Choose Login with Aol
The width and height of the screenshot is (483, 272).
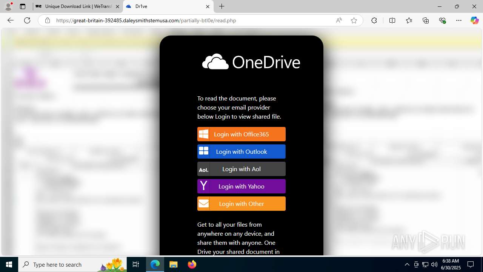point(241,169)
